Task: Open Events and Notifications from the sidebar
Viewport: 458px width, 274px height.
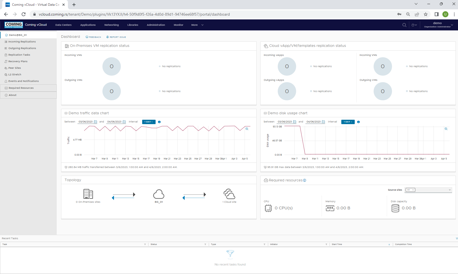Action: pyautogui.click(x=23, y=81)
